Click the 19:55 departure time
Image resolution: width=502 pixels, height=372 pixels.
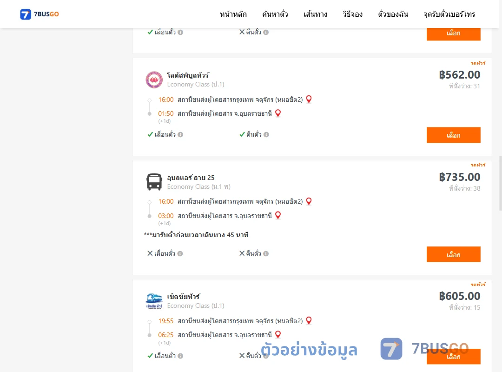point(165,321)
